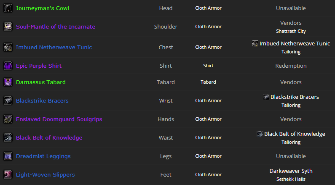Screen dimensions: 335x185
Task: Click the Journeyman's Cowl item icon
Action: [8, 8]
